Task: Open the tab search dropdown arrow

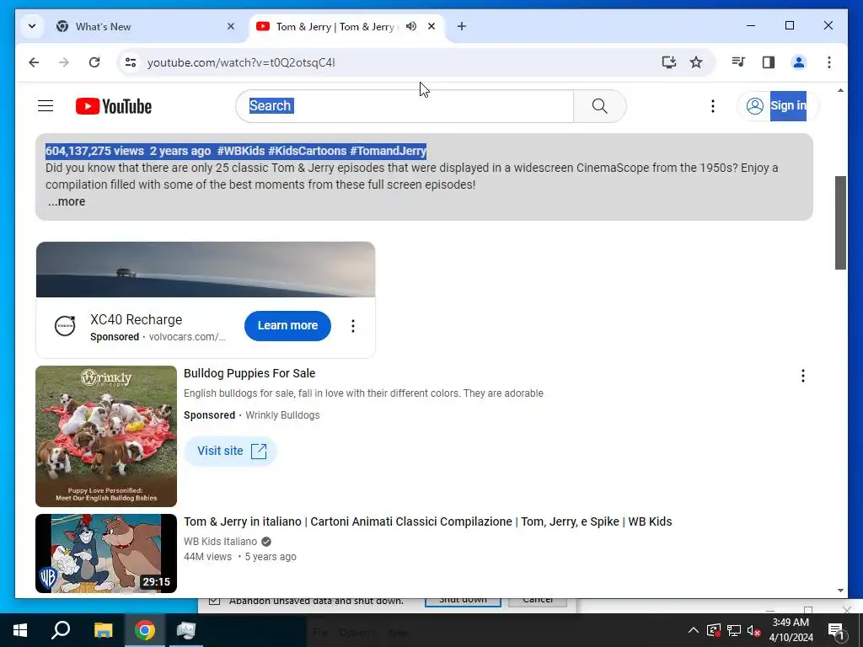Action: (x=32, y=26)
